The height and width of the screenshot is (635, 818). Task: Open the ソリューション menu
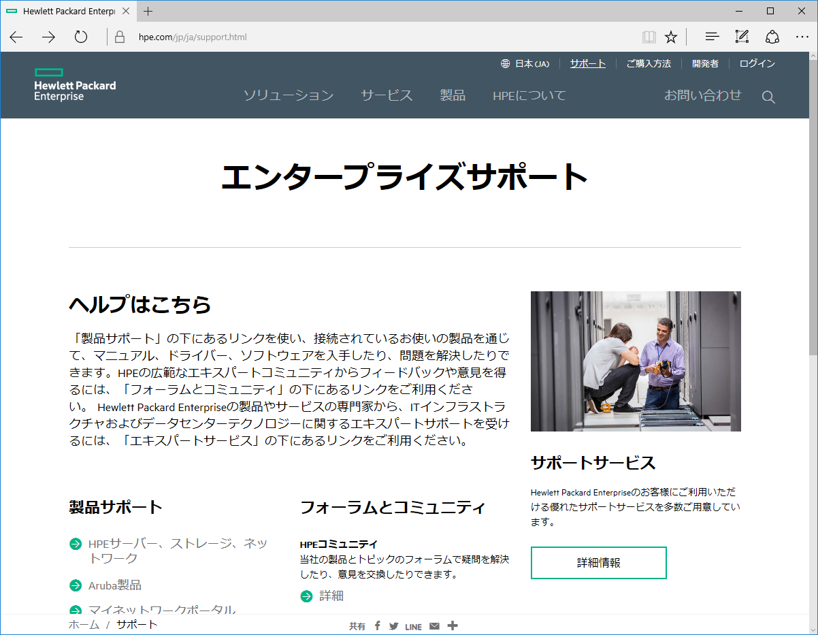(x=289, y=95)
